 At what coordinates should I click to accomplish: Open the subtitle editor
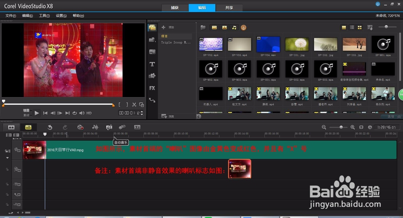pos(137,127)
